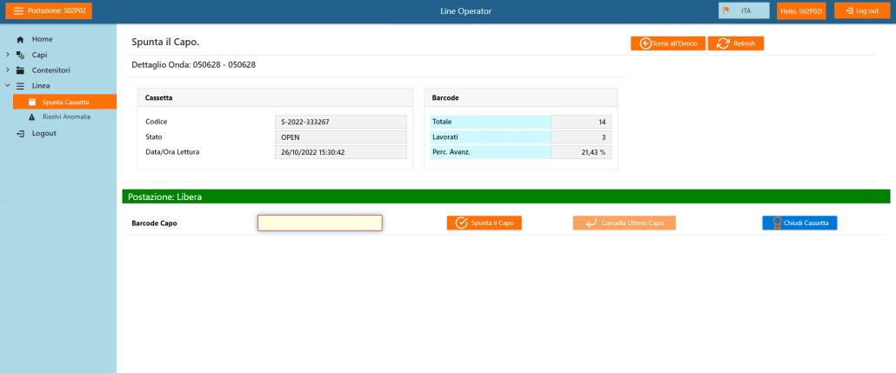This screenshot has height=373, width=896.
Task: Click the circular arrows Refresh icon
Action: pos(723,43)
